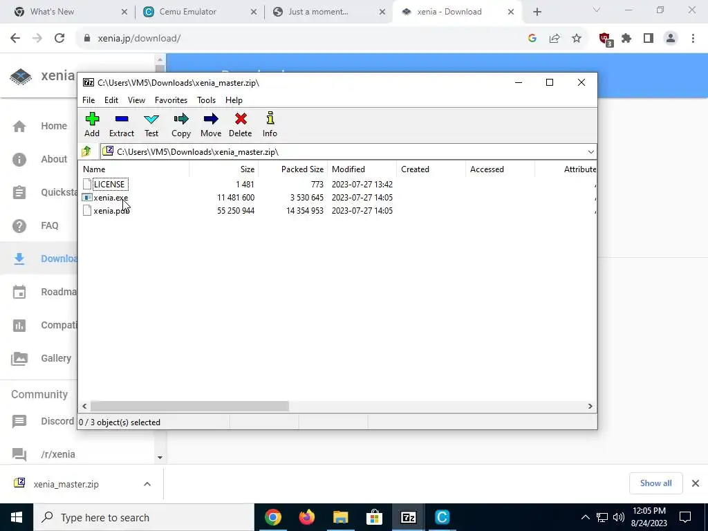Open xenia_master.zip from the downloads bar
The width and height of the screenshot is (708, 531).
click(x=66, y=484)
